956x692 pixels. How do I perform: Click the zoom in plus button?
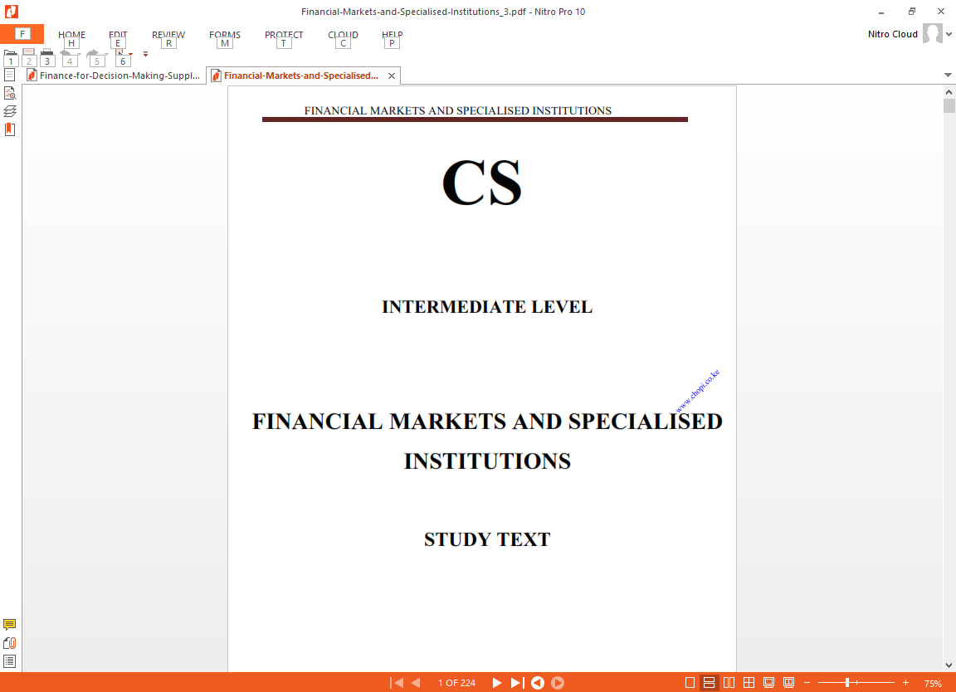[905, 683]
